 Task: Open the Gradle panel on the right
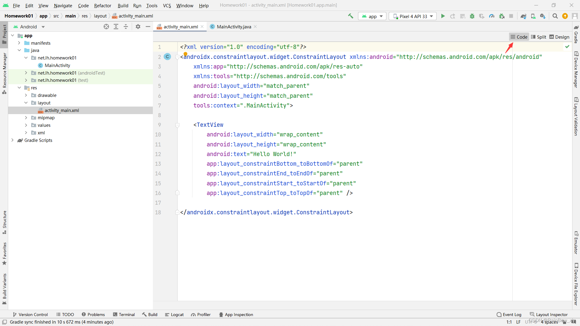coord(576,36)
